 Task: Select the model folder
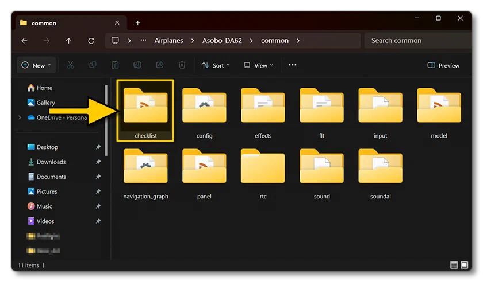(439, 113)
